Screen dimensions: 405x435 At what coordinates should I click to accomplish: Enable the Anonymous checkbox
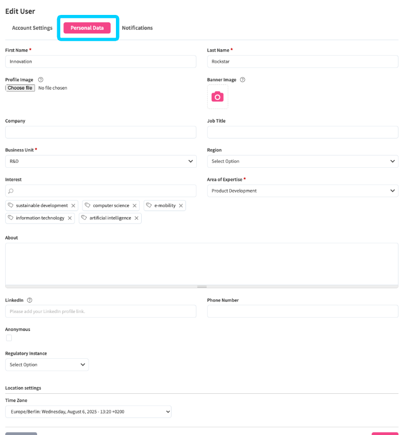(x=8, y=338)
